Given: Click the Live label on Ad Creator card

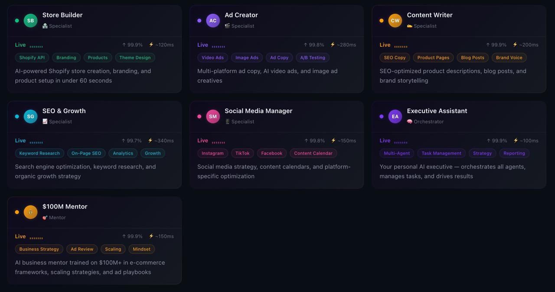Looking at the screenshot, I should pos(202,45).
